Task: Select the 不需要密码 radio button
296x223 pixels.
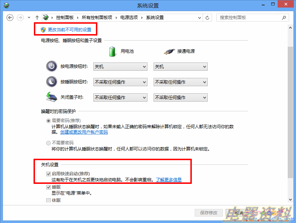Action: [x=48, y=143]
